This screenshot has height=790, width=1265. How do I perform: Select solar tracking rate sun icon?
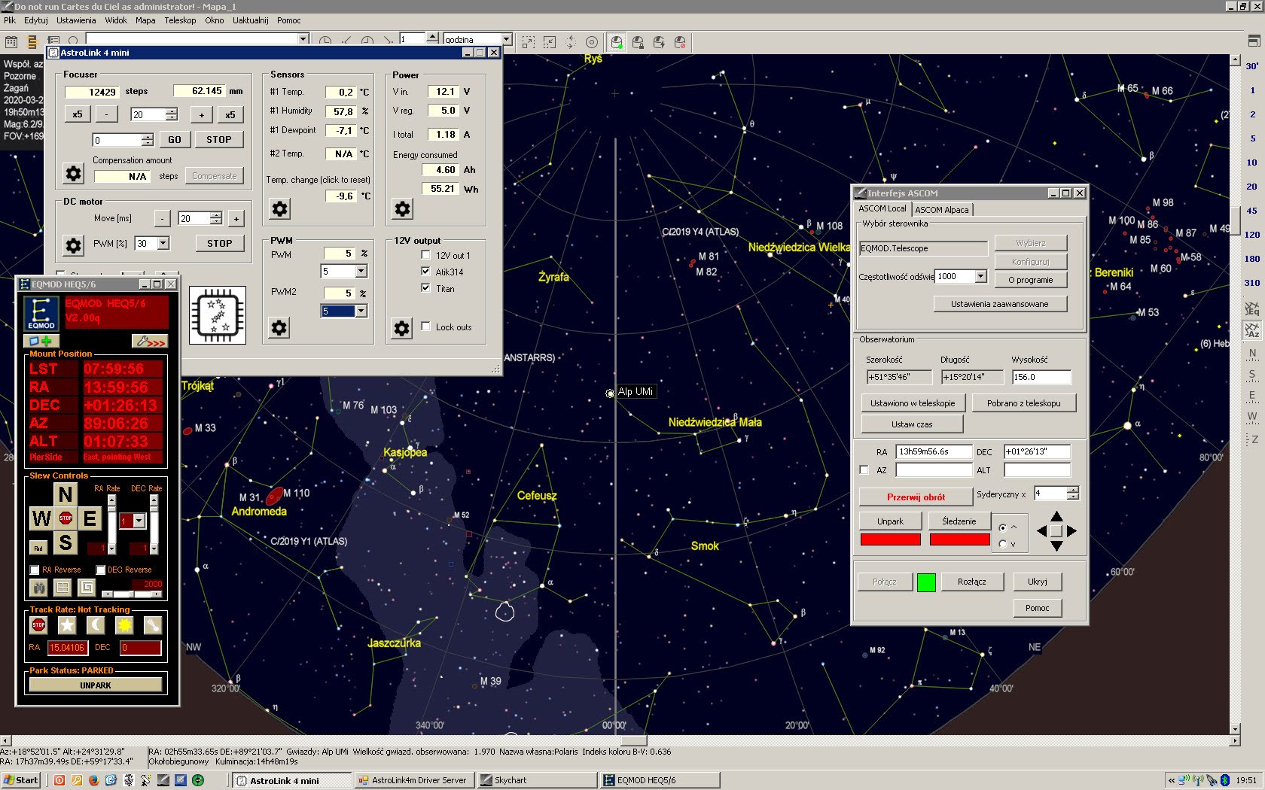point(124,625)
